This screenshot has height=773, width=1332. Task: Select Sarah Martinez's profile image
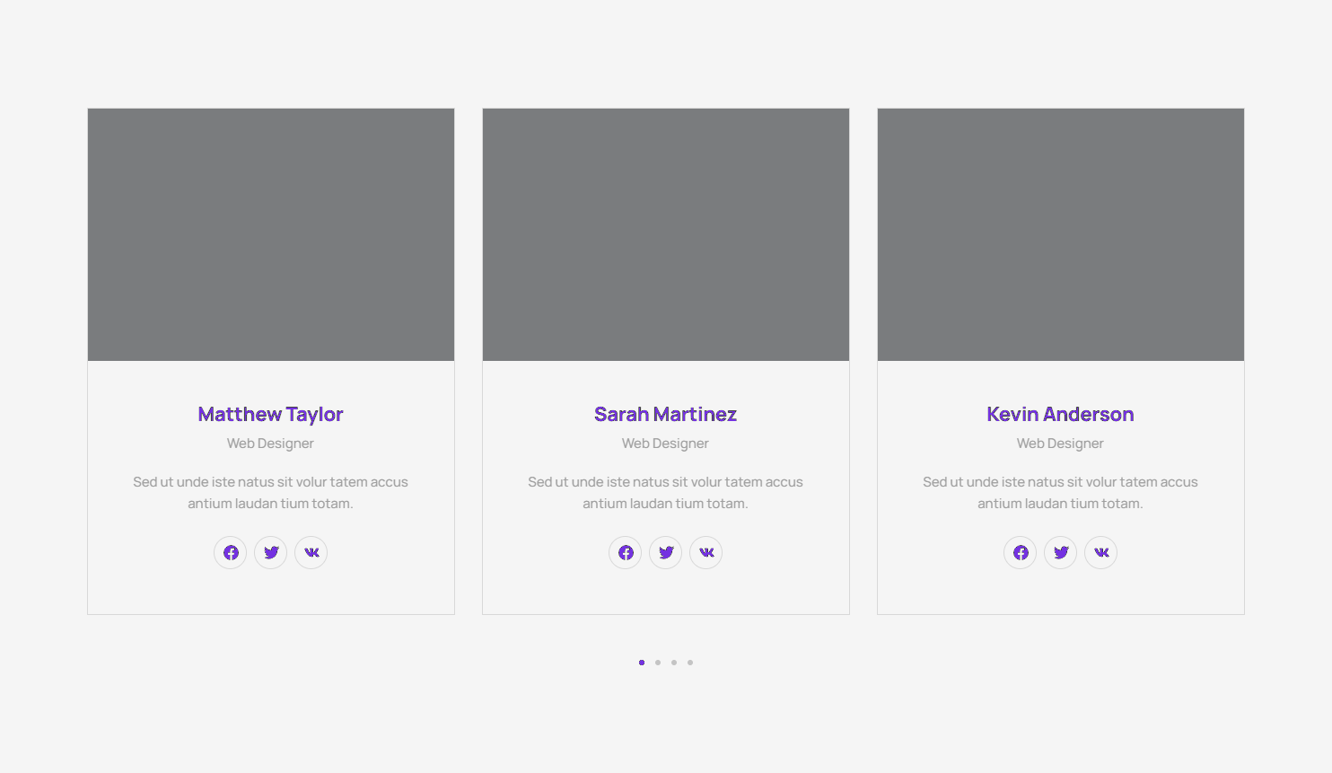[666, 234]
